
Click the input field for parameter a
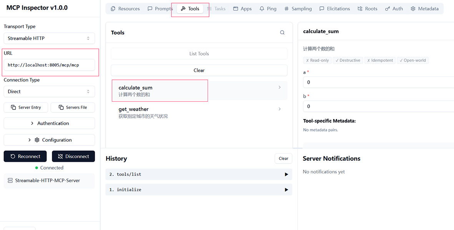pyautogui.click(x=378, y=83)
